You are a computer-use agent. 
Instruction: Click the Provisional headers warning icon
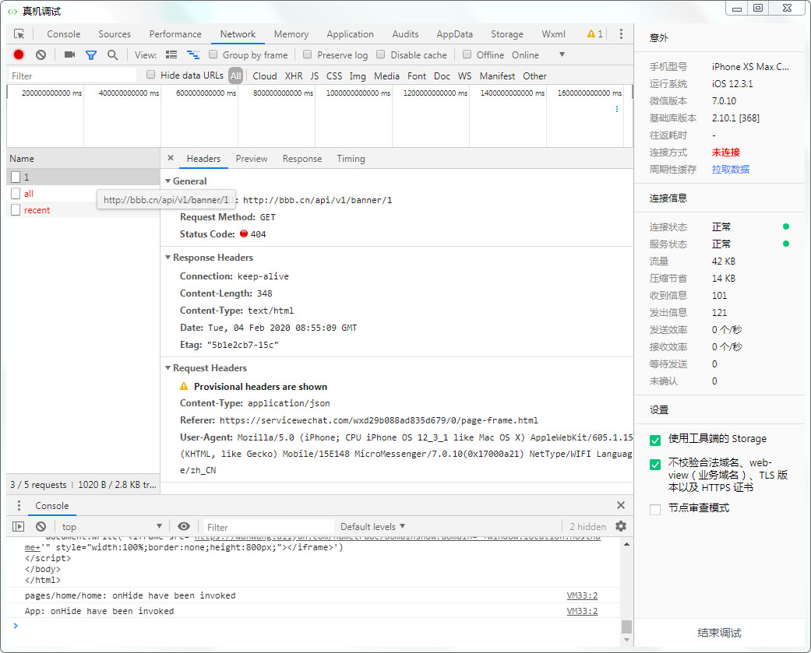click(184, 386)
